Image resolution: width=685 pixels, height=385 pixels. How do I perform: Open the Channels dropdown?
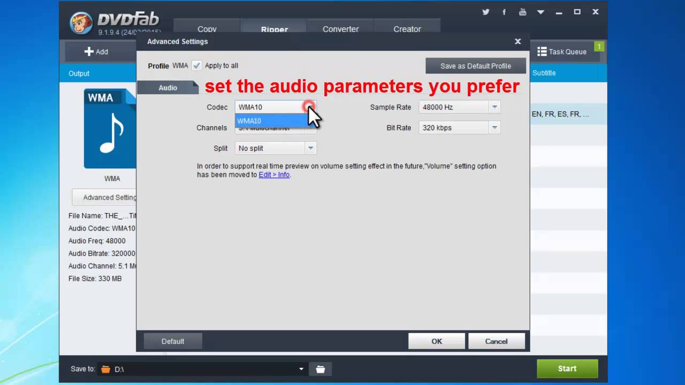(x=276, y=128)
